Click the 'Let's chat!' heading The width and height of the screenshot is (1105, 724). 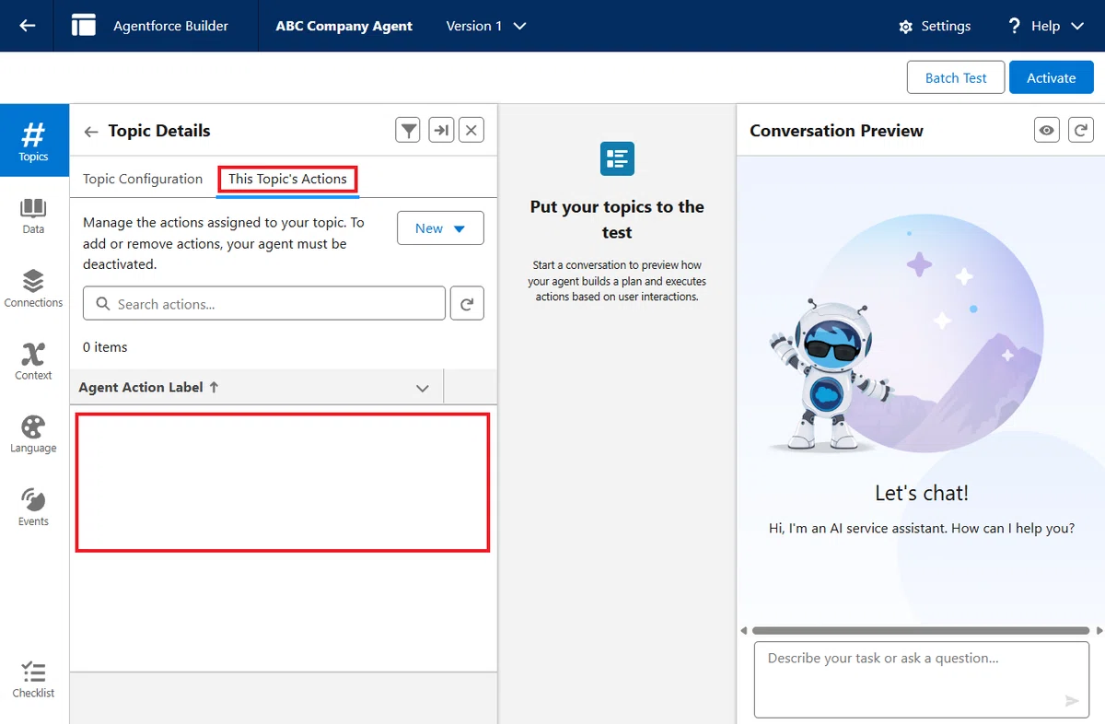(x=922, y=493)
